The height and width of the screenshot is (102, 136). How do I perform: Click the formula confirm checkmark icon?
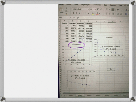[x=74, y=18]
